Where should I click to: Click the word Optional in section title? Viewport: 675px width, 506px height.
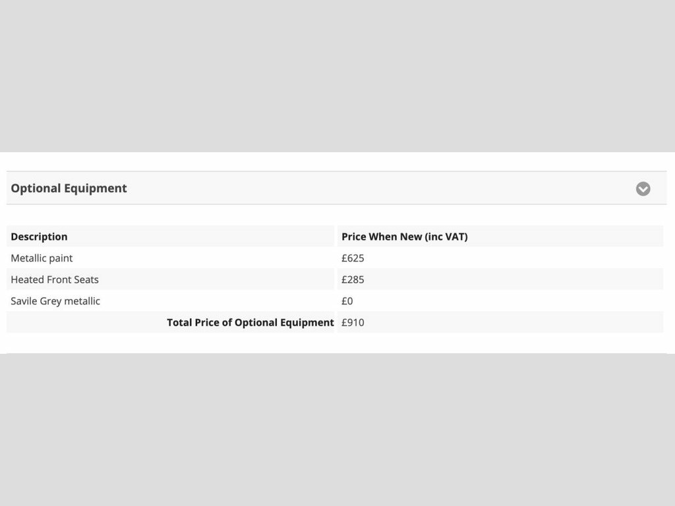(x=36, y=188)
